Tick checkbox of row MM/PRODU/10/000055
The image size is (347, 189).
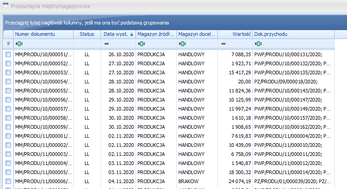tap(8, 90)
